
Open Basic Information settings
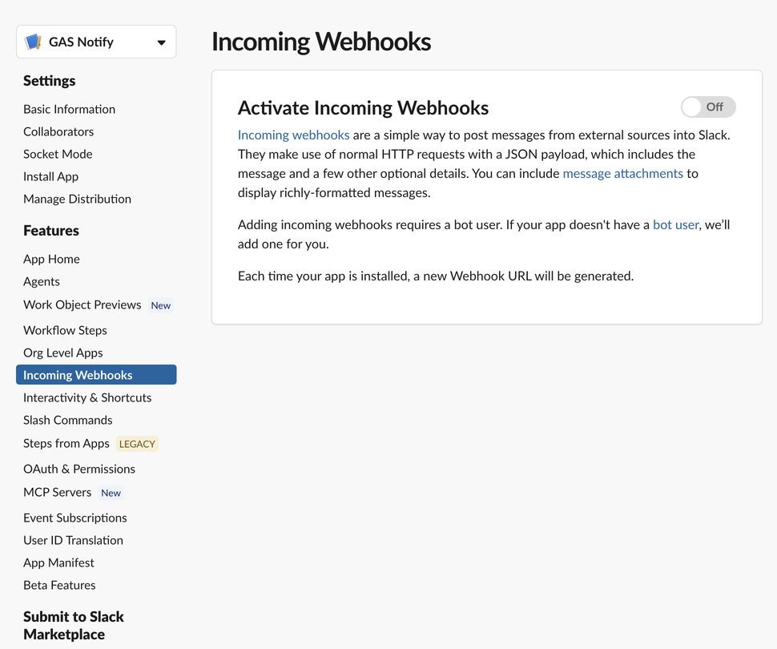point(70,109)
